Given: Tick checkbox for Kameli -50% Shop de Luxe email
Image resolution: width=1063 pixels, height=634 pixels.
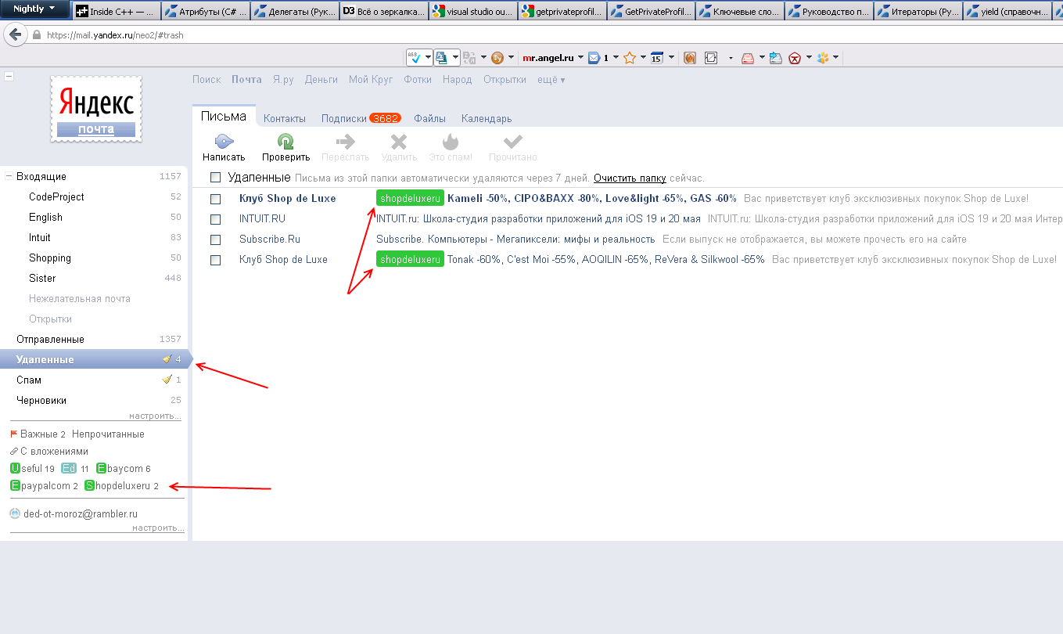Looking at the screenshot, I should [x=216, y=199].
